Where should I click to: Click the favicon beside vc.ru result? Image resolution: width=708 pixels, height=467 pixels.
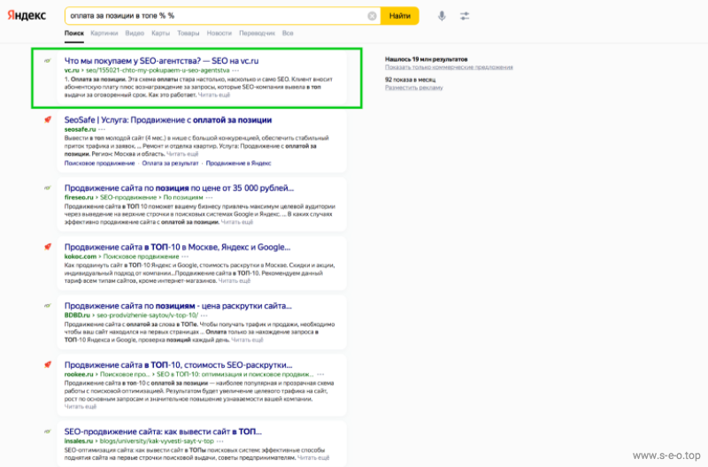pos(48,60)
